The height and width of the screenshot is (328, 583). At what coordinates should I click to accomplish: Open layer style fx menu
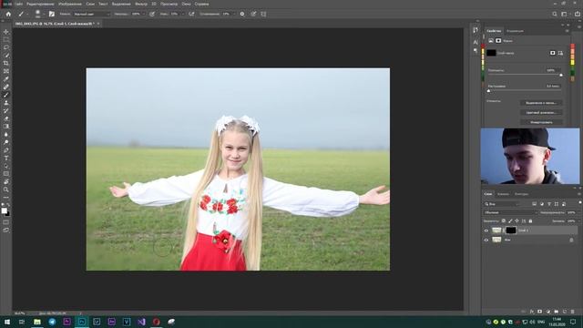pyautogui.click(x=532, y=312)
